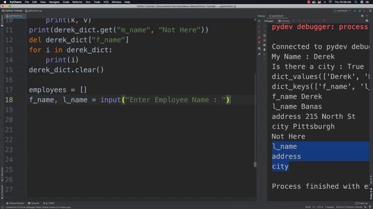Click 'Process finished with' console line
Viewport: 373px width, 209px height.
321,186
